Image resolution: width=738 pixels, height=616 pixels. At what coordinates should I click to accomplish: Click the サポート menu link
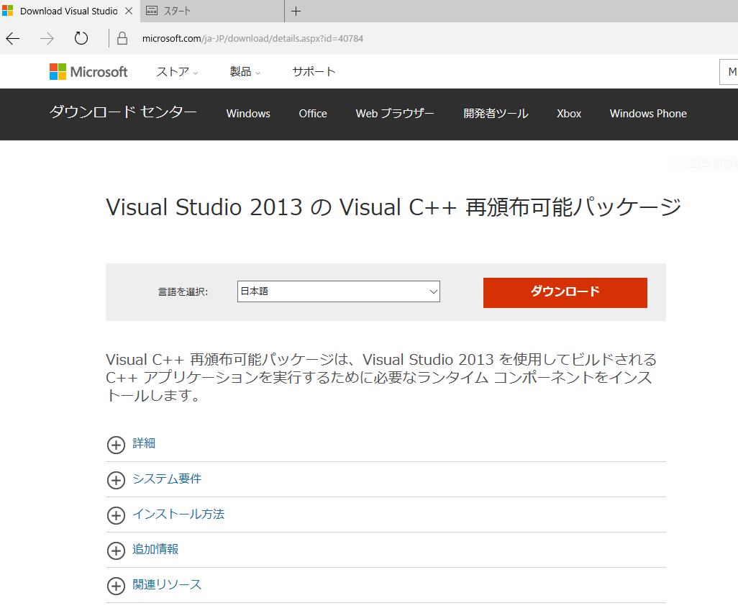(314, 71)
